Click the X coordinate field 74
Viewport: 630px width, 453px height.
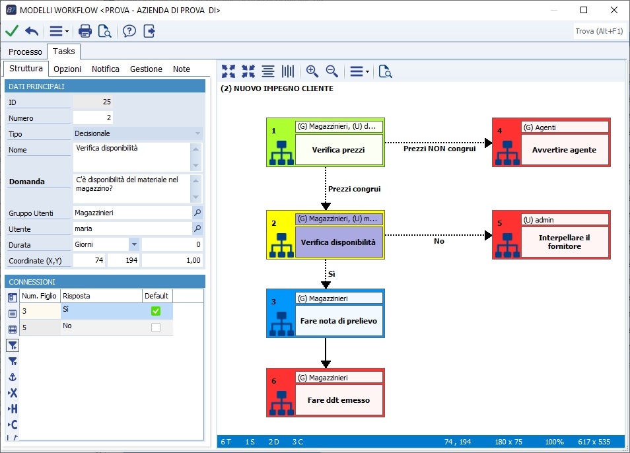89,260
